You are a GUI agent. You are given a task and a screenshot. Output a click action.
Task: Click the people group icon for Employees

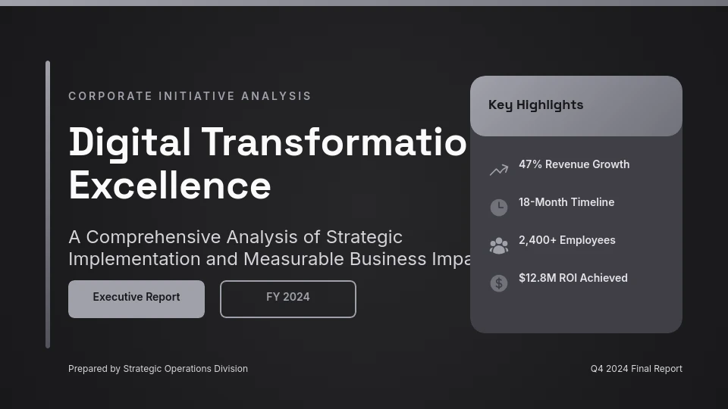pyautogui.click(x=498, y=245)
